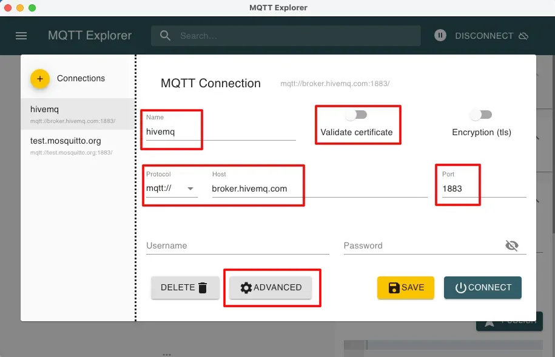Screen dimensions: 555x357
Task: Select the test.mosquitto.org connection
Action: [78, 146]
